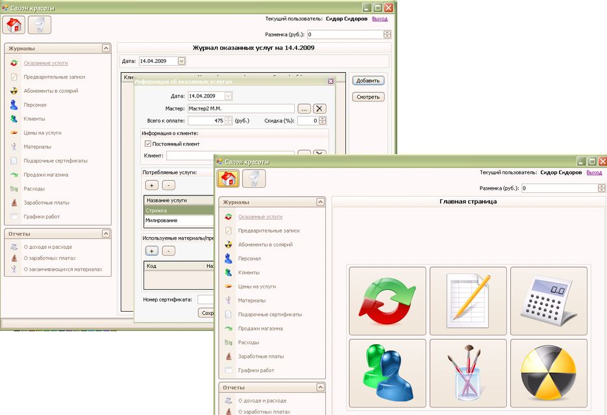Click the Персонал icon in back window sidebar
The height and width of the screenshot is (415, 607).
click(14, 105)
